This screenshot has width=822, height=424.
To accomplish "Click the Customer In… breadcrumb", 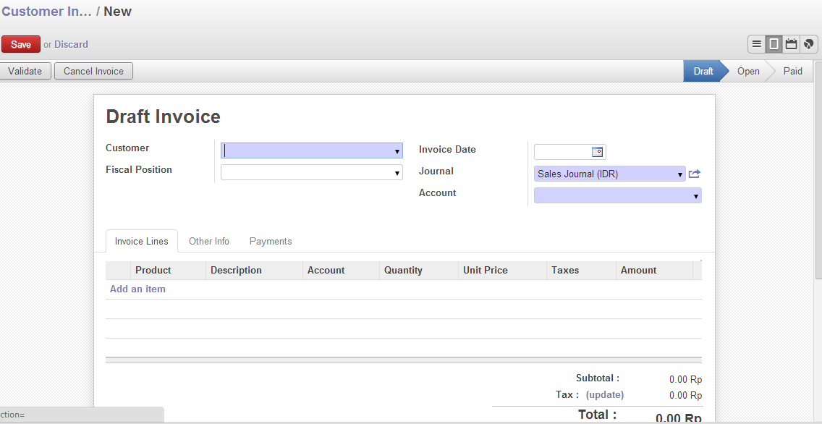I will 46,12.
